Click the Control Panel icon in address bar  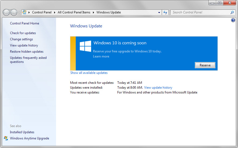pyautogui.click(x=24, y=12)
